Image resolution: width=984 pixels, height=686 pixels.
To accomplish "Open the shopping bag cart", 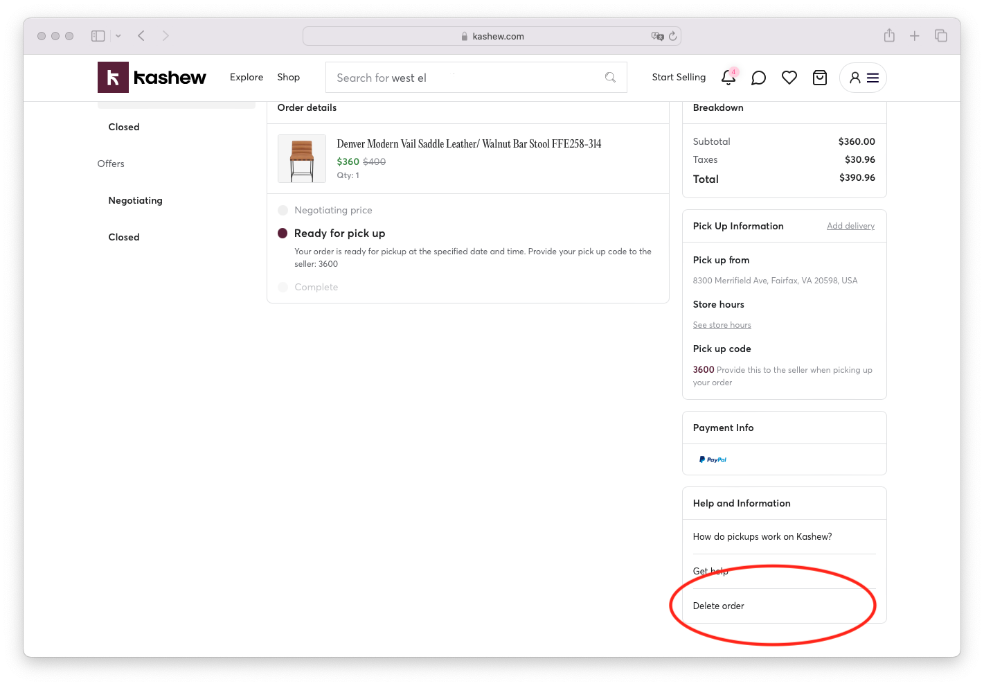I will point(820,78).
